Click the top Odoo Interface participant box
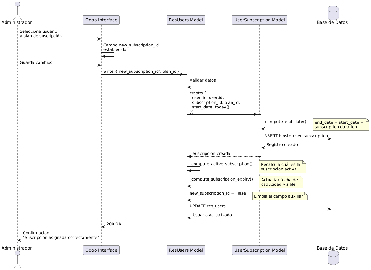The height and width of the screenshot is (270, 371). pyautogui.click(x=101, y=20)
